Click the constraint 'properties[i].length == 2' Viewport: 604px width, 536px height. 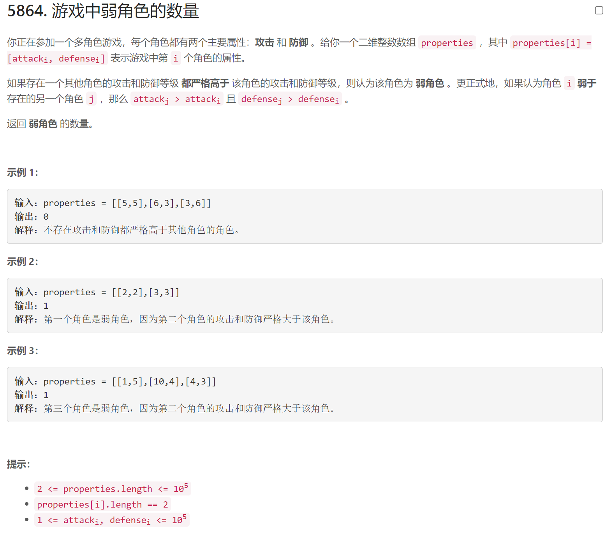[102, 504]
